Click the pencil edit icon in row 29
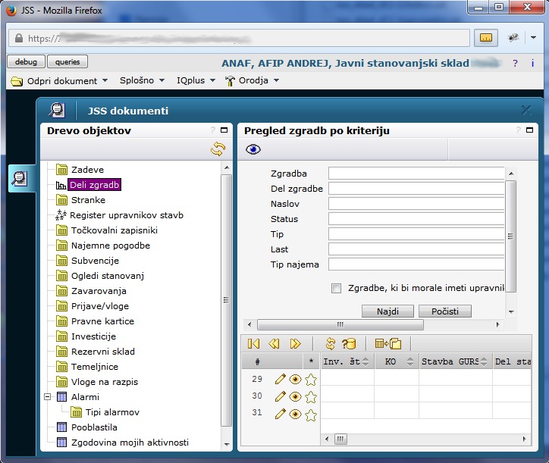 (x=280, y=380)
